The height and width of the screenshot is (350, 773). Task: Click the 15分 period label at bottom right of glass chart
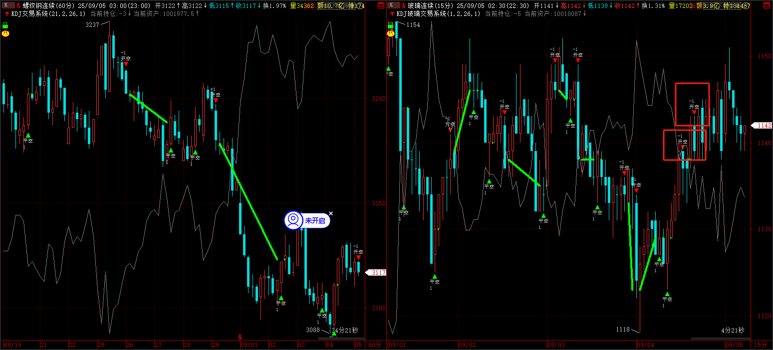click(x=760, y=345)
